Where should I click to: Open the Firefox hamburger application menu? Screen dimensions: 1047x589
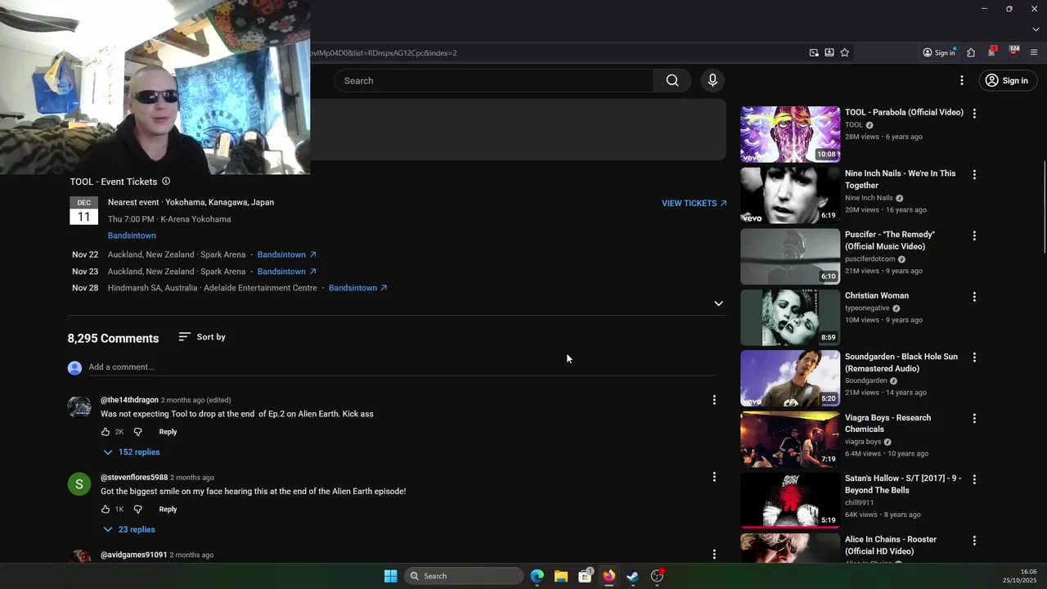(x=1034, y=52)
